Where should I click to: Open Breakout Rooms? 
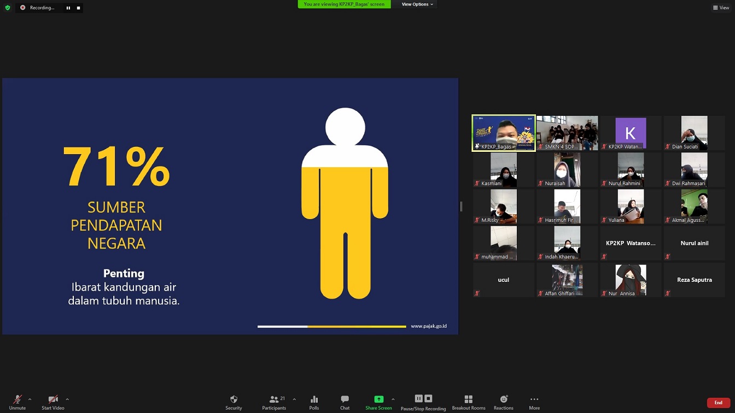click(468, 399)
